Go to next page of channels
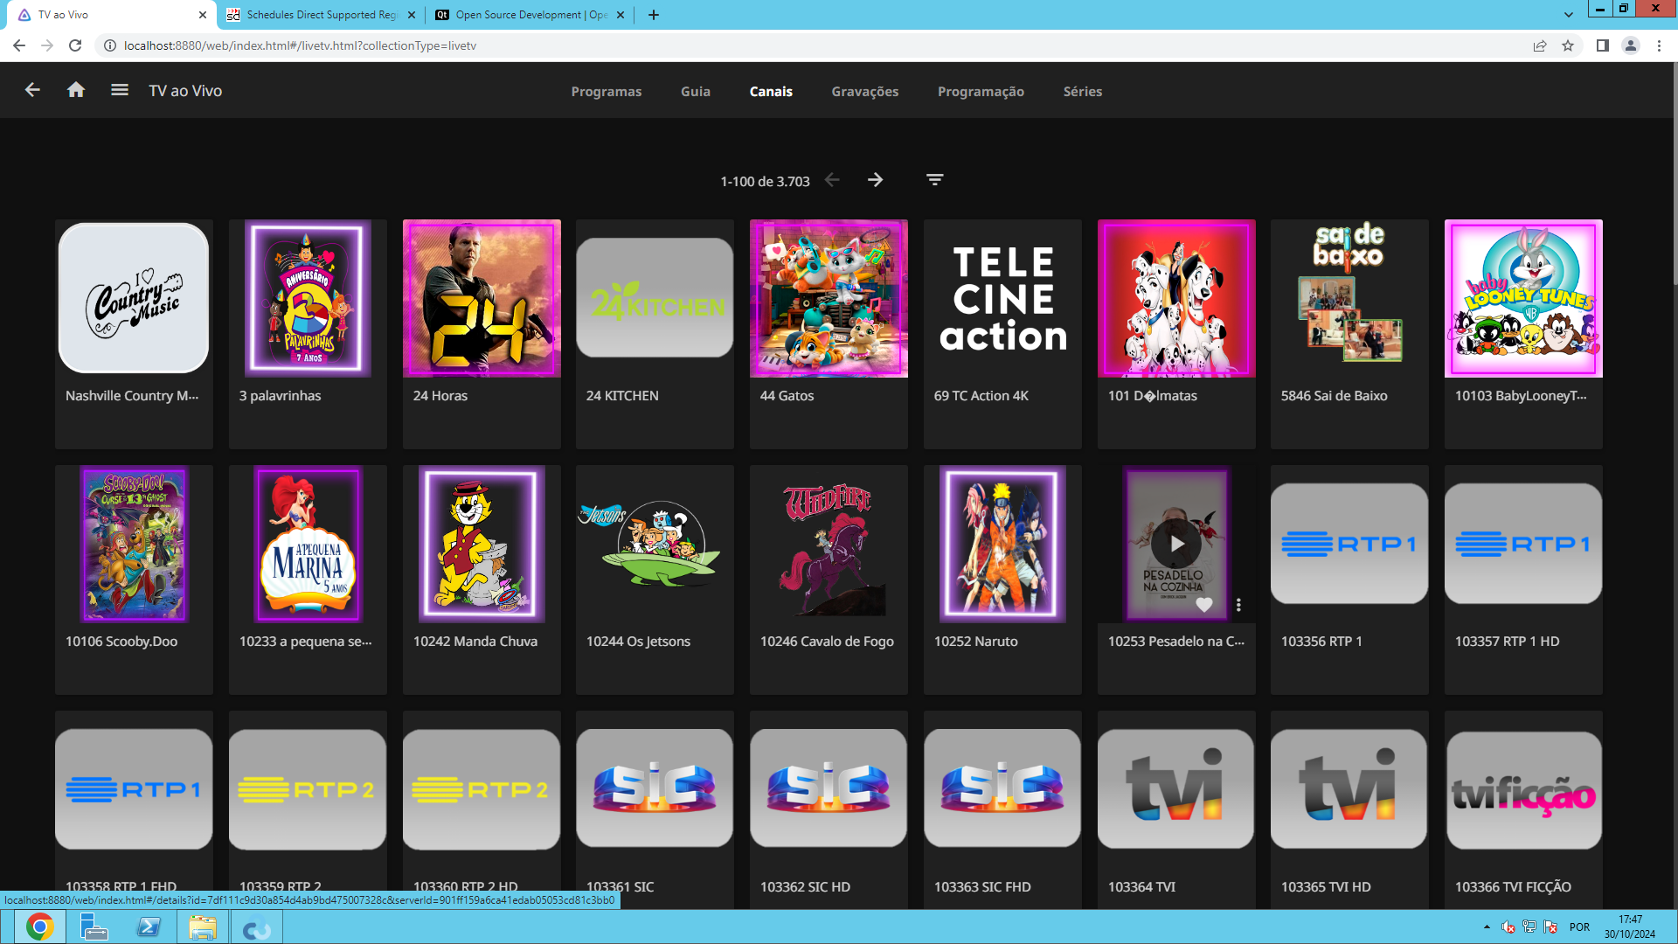 875,180
